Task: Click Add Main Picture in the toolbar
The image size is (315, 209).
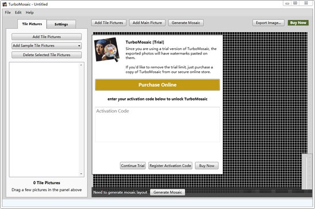Action: tap(147, 23)
